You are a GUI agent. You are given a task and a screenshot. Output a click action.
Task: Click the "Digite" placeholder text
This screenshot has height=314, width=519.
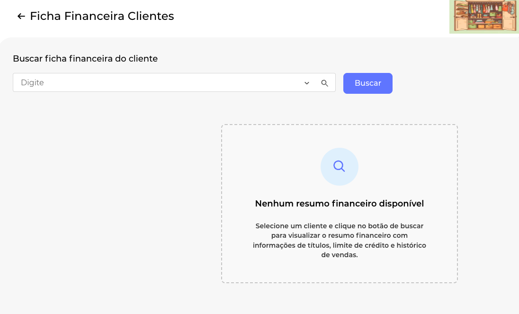point(32,82)
